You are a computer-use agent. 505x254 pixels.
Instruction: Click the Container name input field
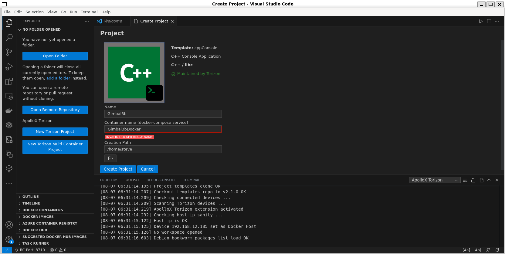coord(163,129)
